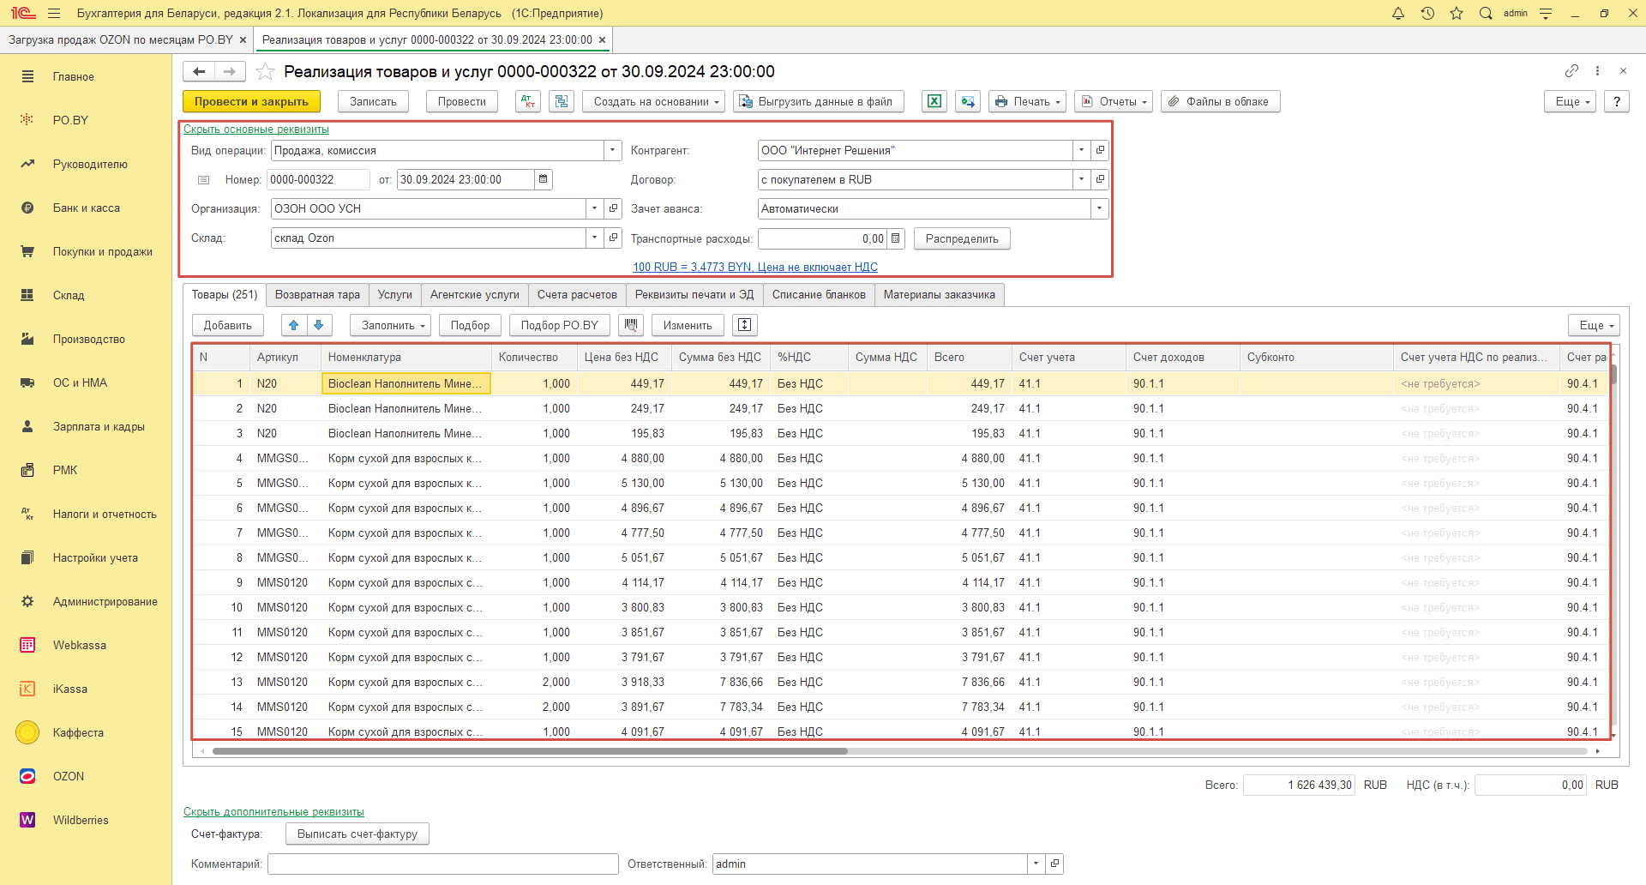Open global search magnifier icon
The width and height of the screenshot is (1646, 885).
coord(1486,13)
